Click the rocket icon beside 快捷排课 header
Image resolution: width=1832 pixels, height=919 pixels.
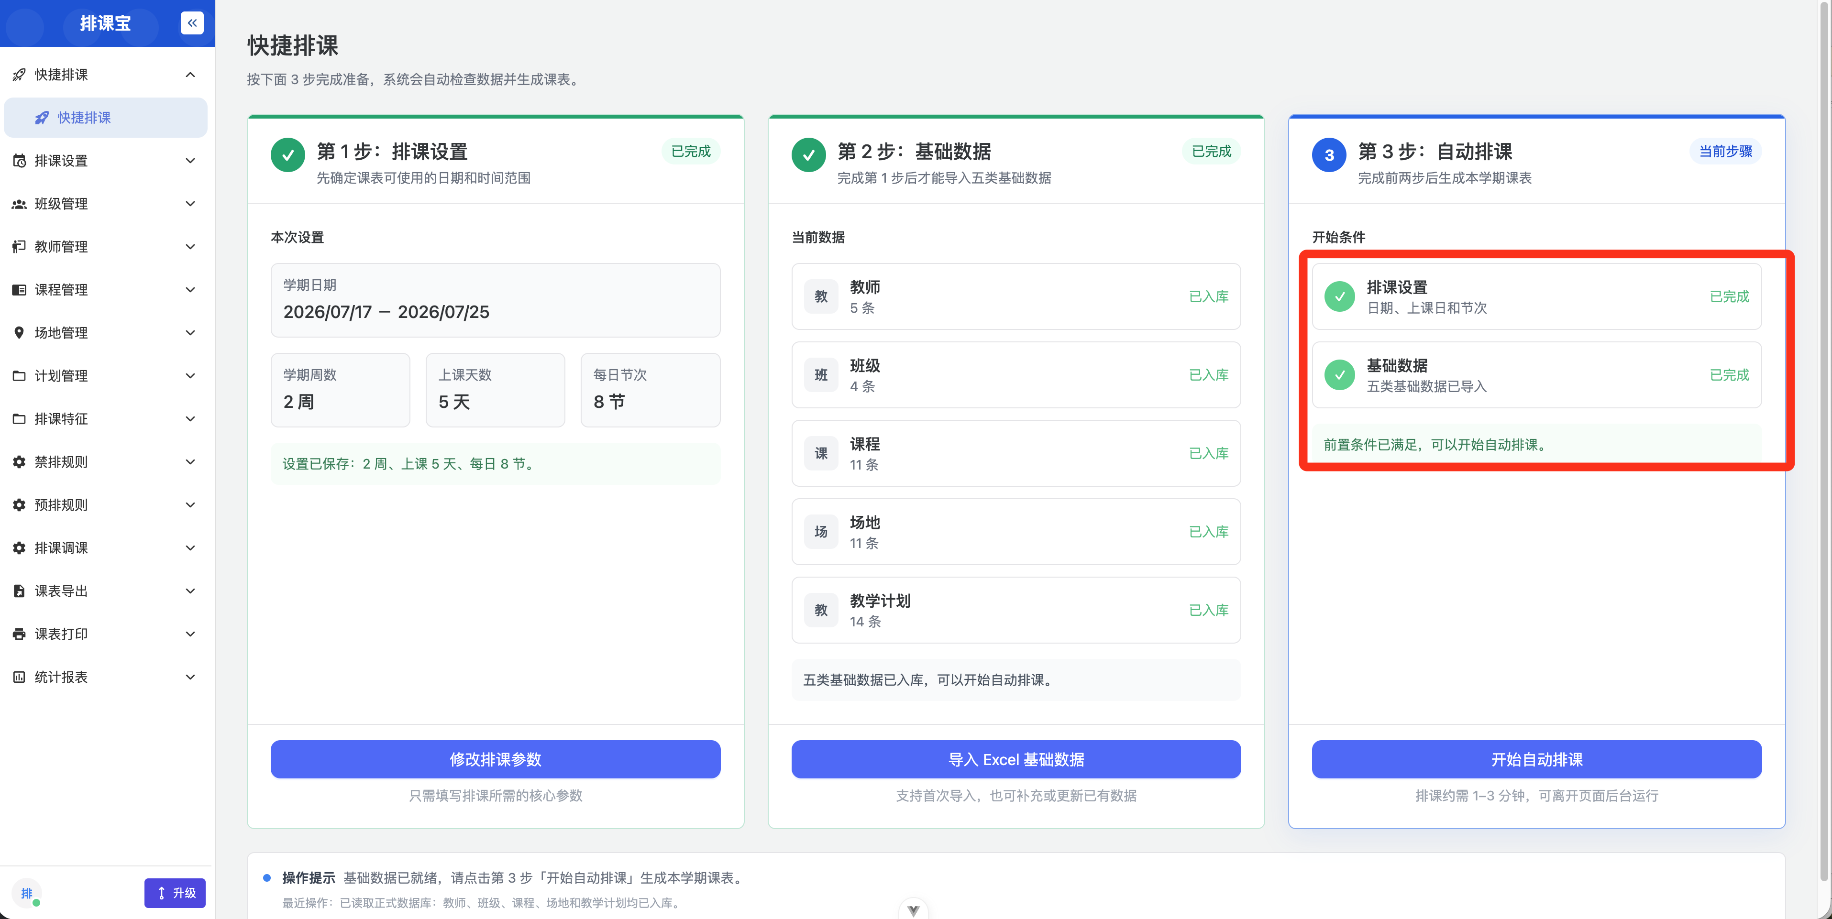[x=19, y=75]
